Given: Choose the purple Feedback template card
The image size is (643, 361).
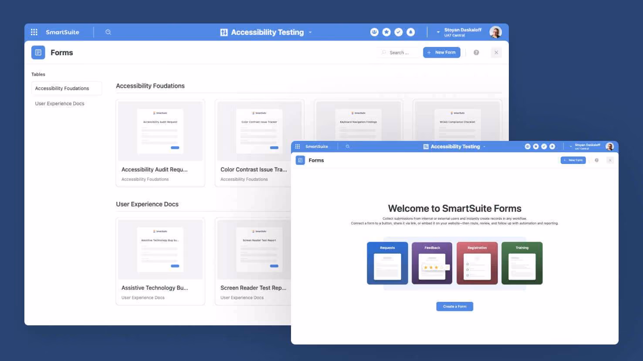Looking at the screenshot, I should pyautogui.click(x=432, y=263).
